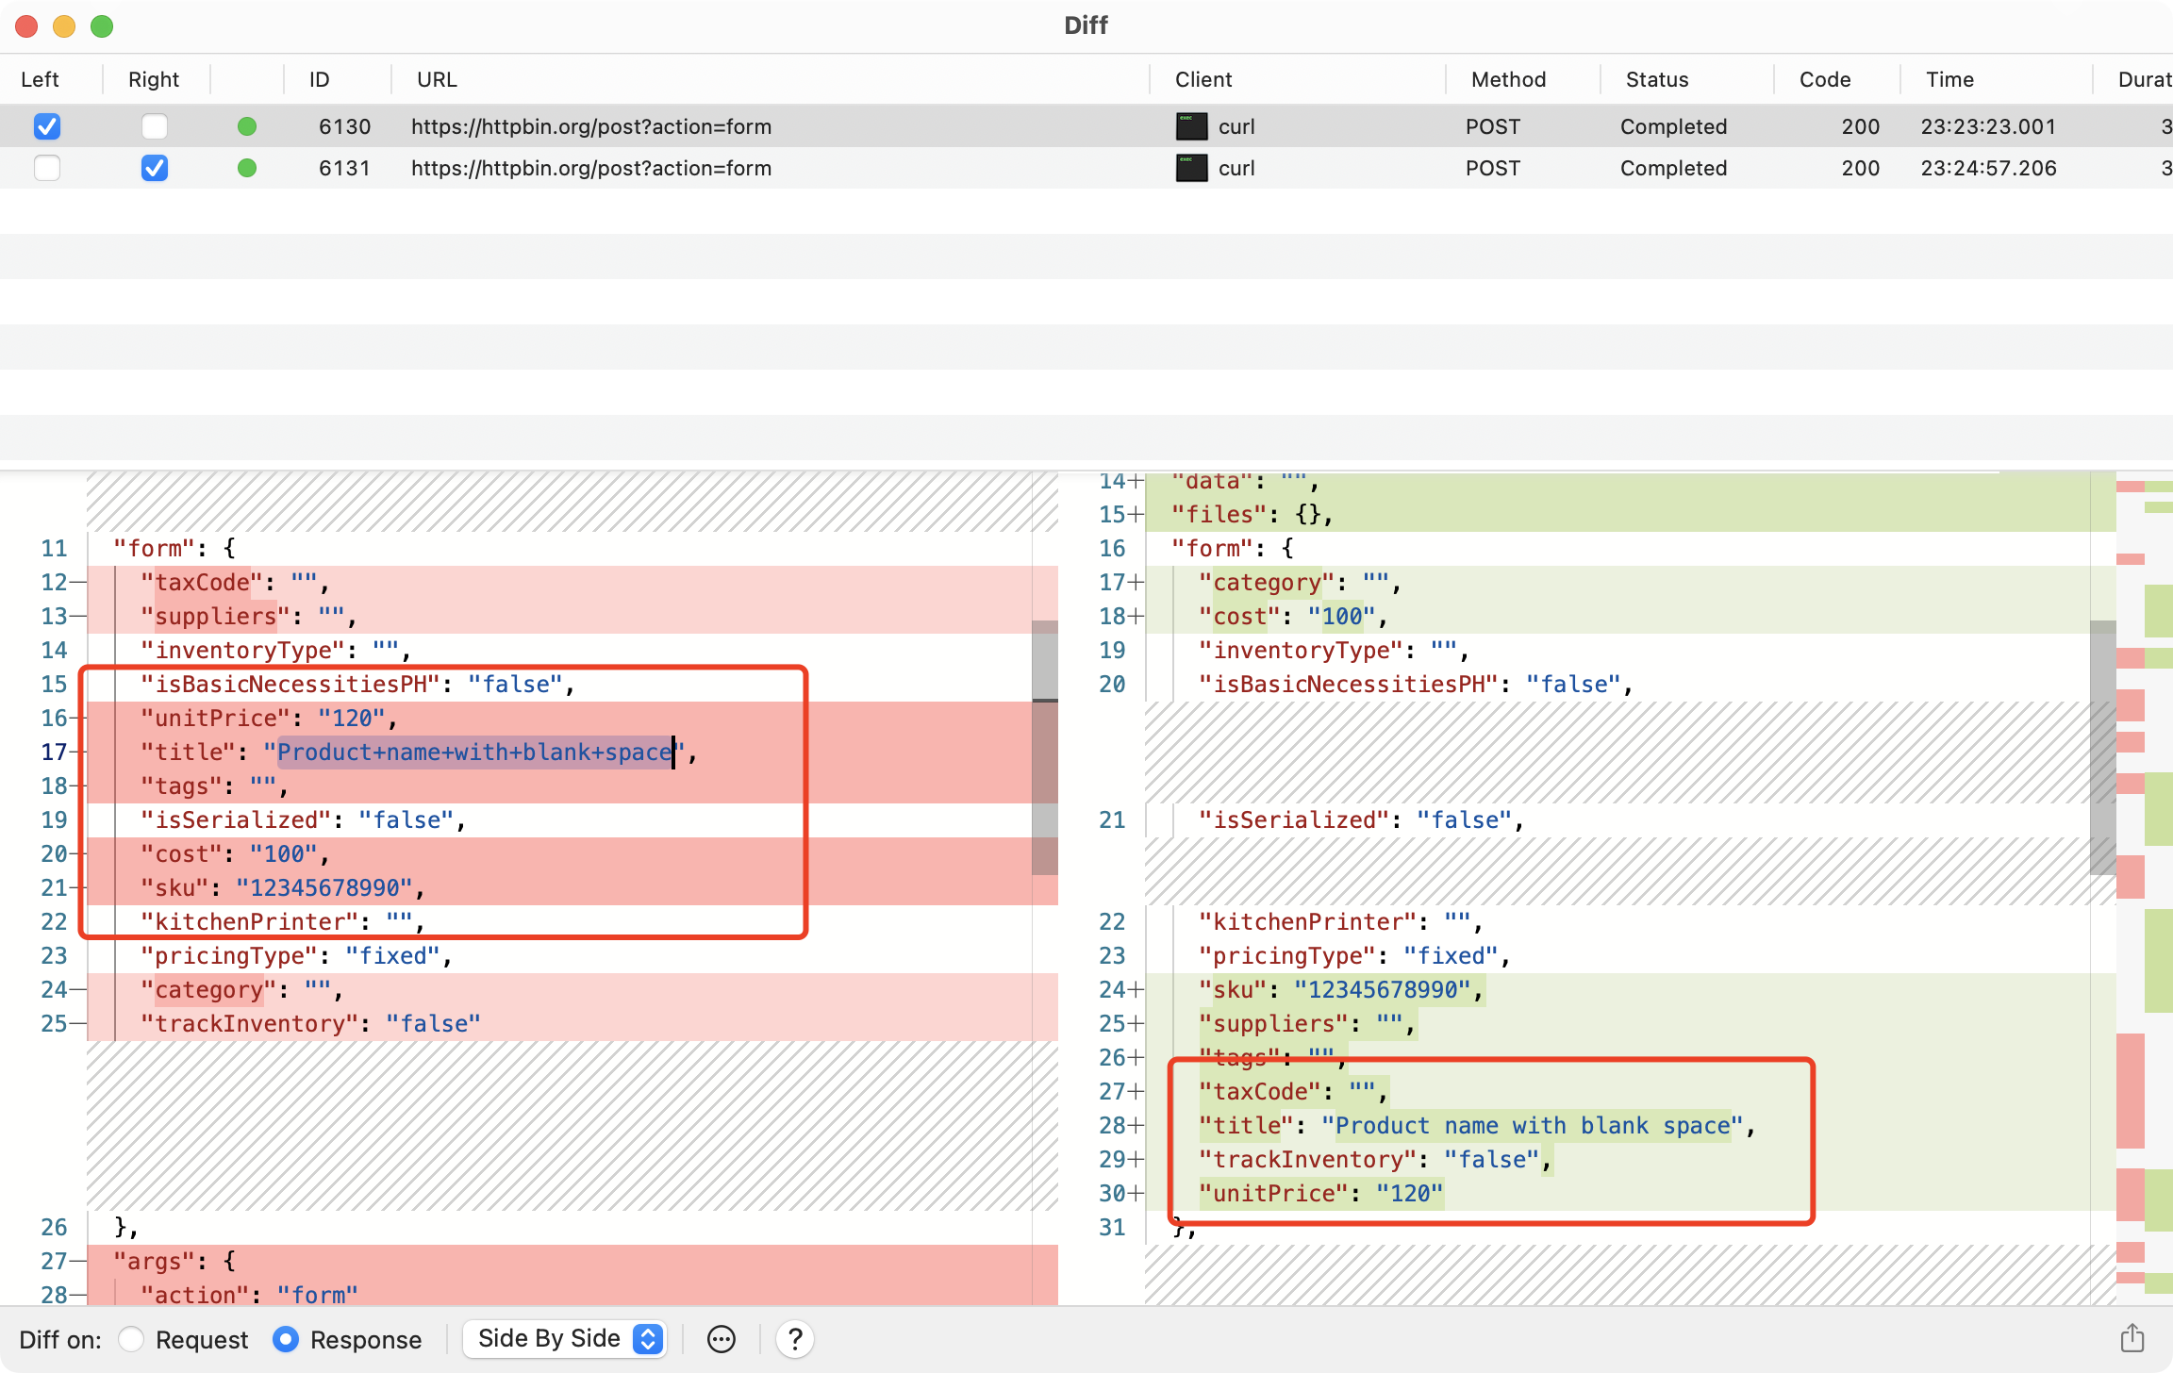Sort by the Time column header
This screenshot has width=2173, height=1373.
click(x=1949, y=79)
